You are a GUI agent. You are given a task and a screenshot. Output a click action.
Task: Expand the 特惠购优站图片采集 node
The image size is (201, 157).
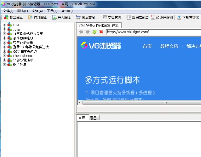(4, 34)
